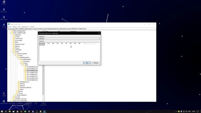Viewport: 201px width, 113px height.
Task: Select the Volatile Environment folder icon
Action: (14, 99)
